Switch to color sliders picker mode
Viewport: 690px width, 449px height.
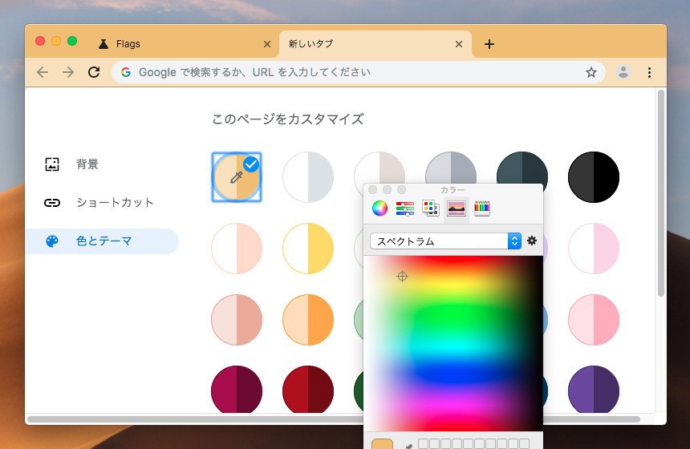(405, 208)
